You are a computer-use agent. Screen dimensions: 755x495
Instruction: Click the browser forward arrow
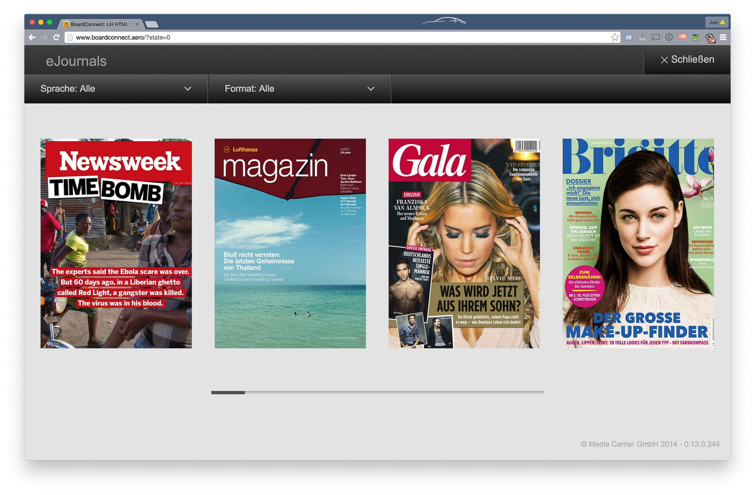(44, 37)
